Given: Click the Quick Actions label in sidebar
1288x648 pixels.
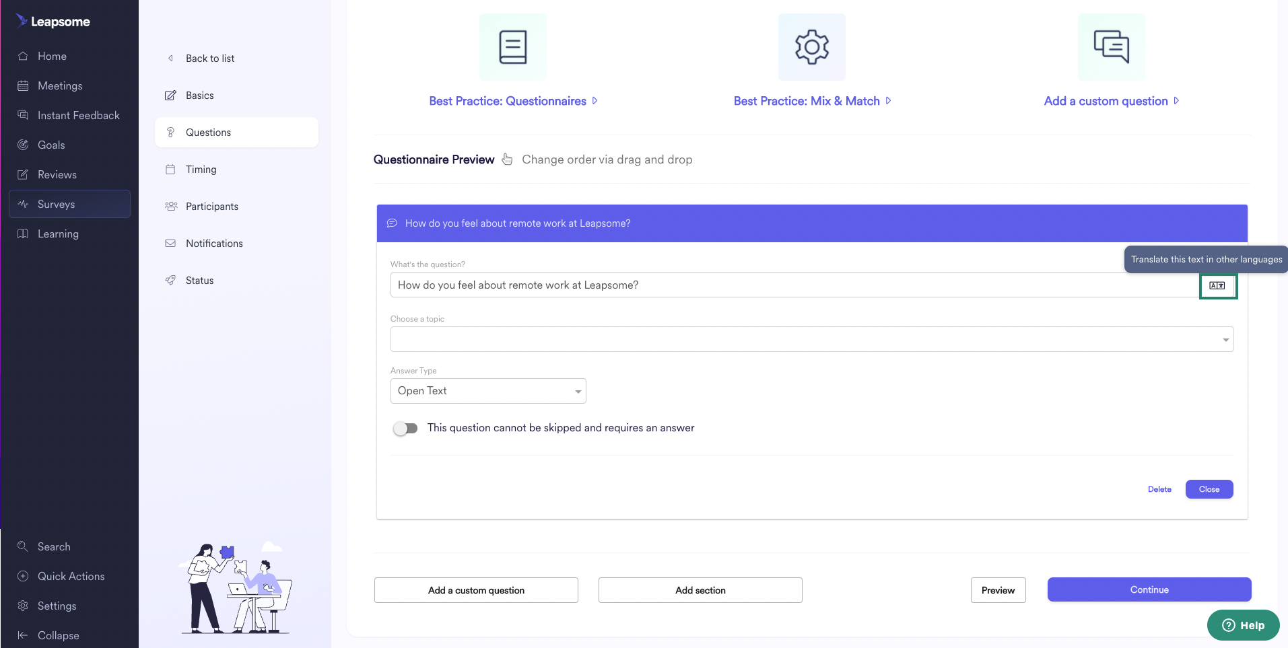Looking at the screenshot, I should 71,576.
